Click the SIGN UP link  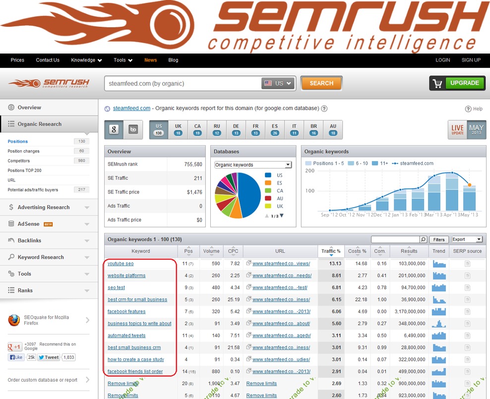pyautogui.click(x=471, y=60)
